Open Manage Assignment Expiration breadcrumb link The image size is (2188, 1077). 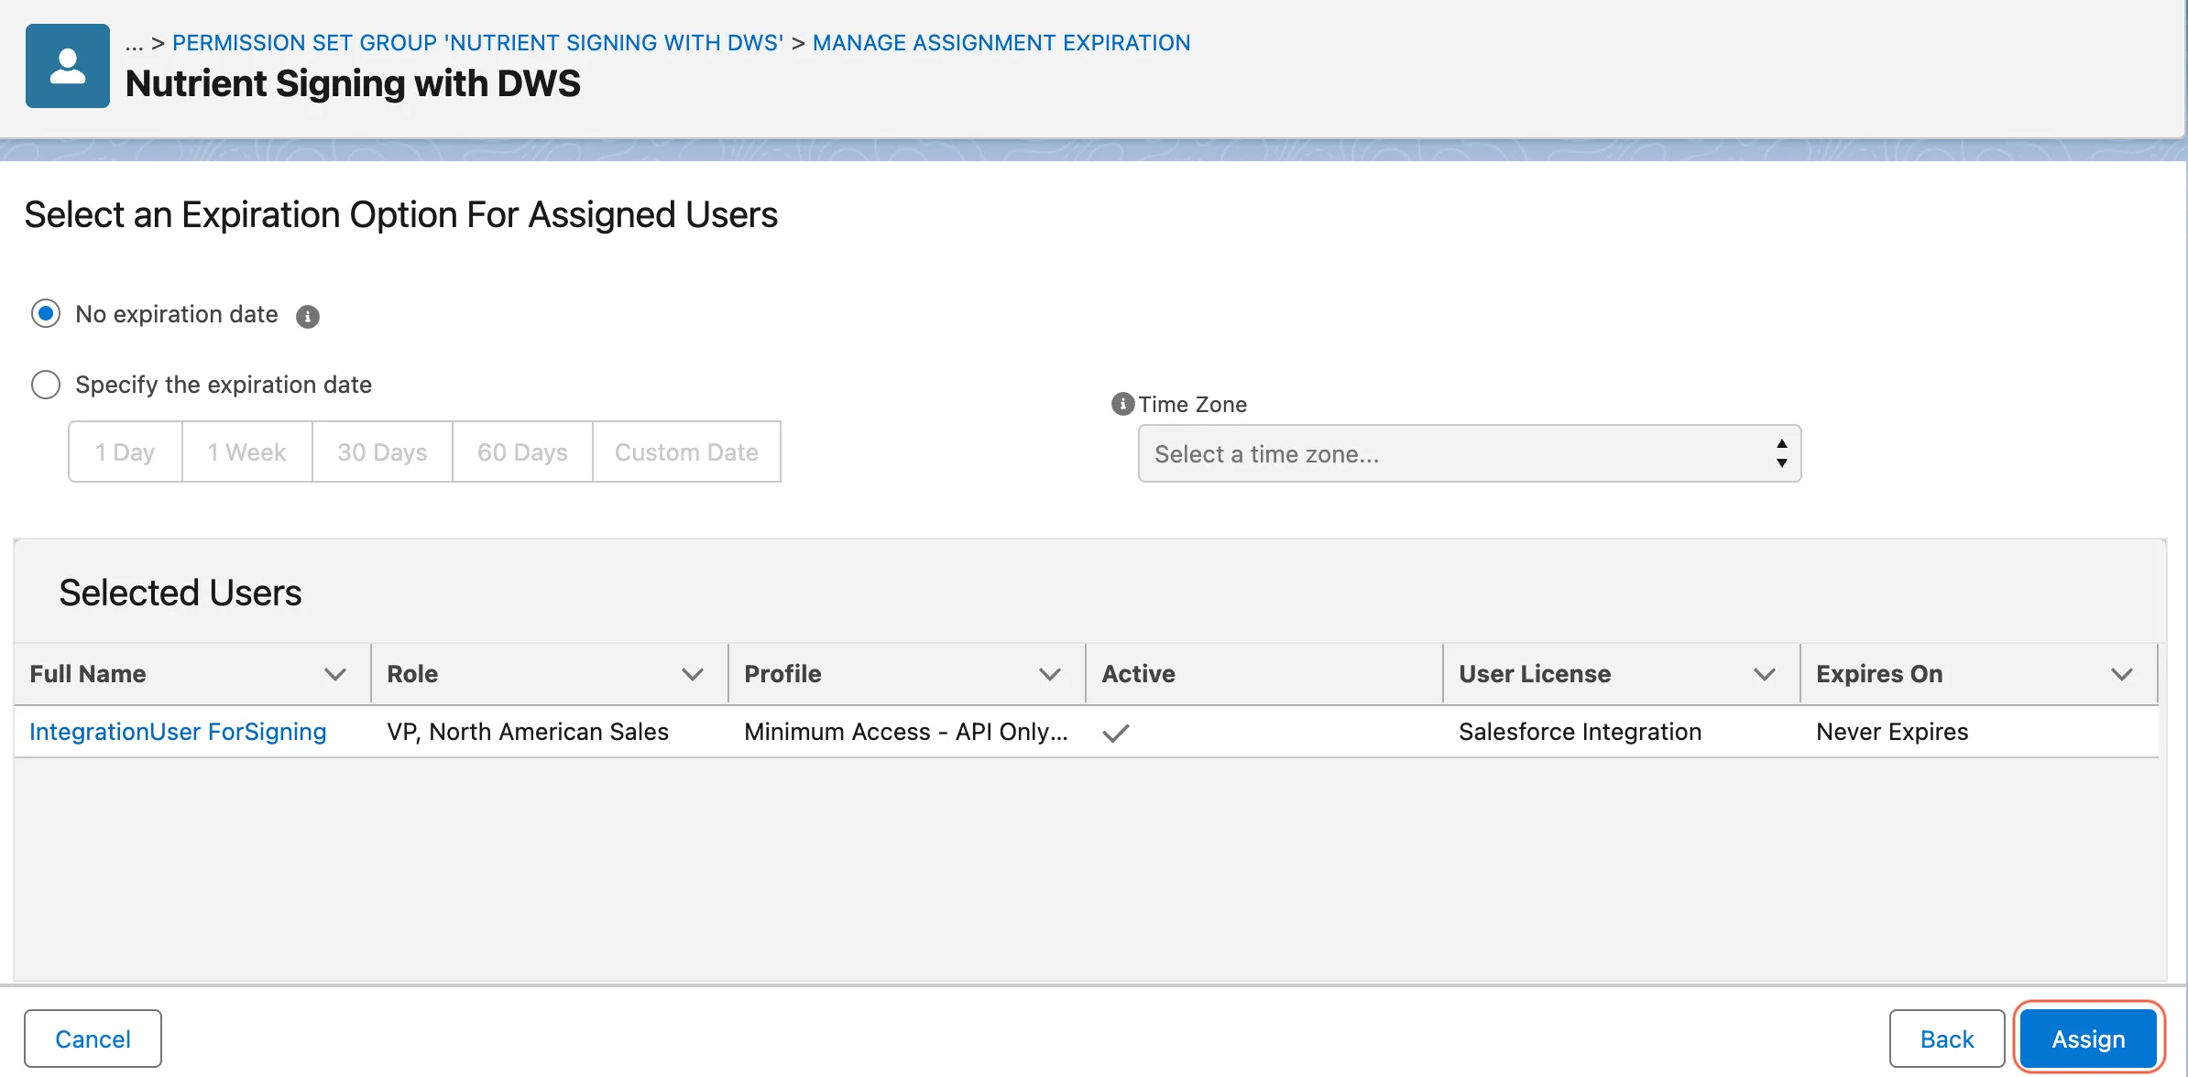pyautogui.click(x=1001, y=43)
